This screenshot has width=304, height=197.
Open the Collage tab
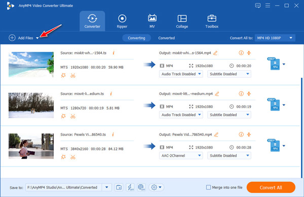click(182, 21)
